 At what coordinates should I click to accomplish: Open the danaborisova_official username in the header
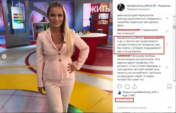[x=139, y=6]
